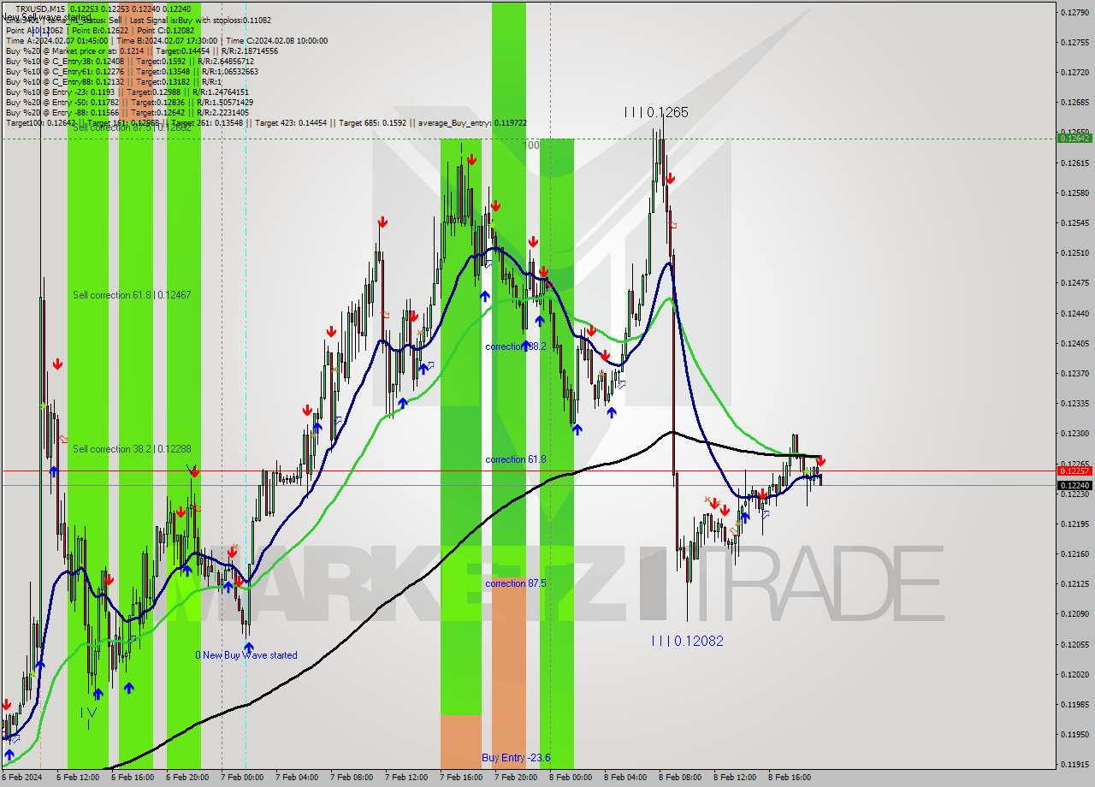
Task: Select 'Sell correction 61.8 | 0.12467' label
Action: coord(132,295)
